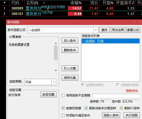Click the 中标低空经济项目 annotation
This screenshot has width=142, height=119.
pos(53,7)
